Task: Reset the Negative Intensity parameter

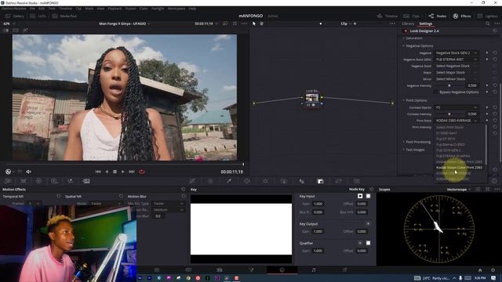Action: 495,85
